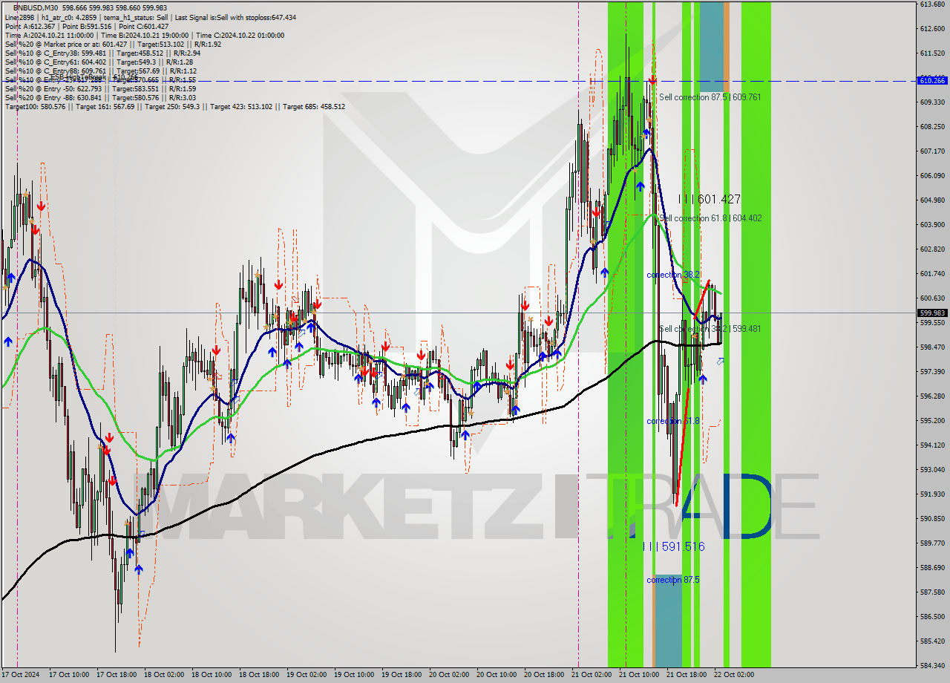Screen dimensions: 950x683
Task: Click the BNBUSD,M30 symbol title
Action: 35,8
